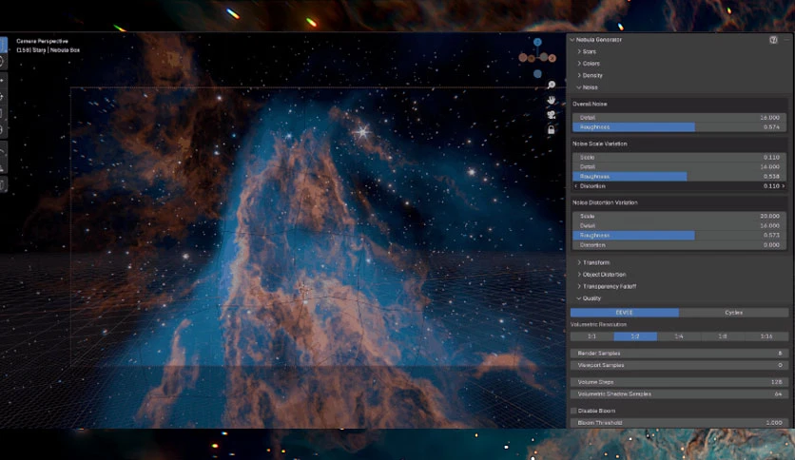Set volumetric resolution to 1:16
The height and width of the screenshot is (460, 795).
click(766, 336)
